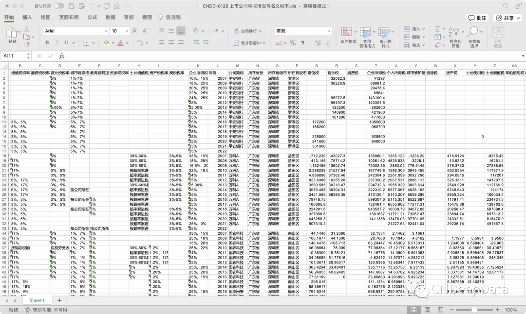Image resolution: width=526 pixels, height=314 pixels.
Task: Expand the font color dropdown arrow
Action: point(127,43)
